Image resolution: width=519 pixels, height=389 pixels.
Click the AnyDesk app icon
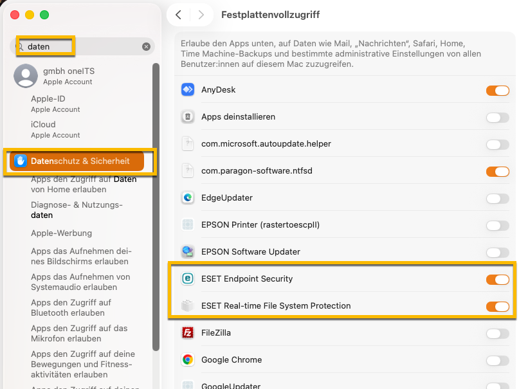tap(188, 90)
